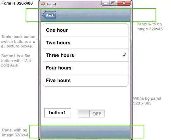Maximize the Form1 window
This screenshot has width=171, height=140.
tap(113, 3)
